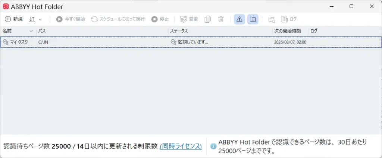Click the 新規 (New) task button
382x158 pixels.
click(14, 19)
